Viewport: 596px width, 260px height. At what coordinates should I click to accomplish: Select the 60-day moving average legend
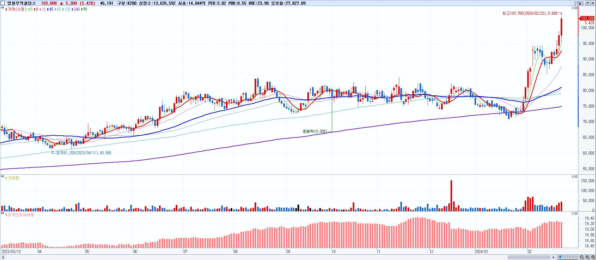(x=58, y=9)
